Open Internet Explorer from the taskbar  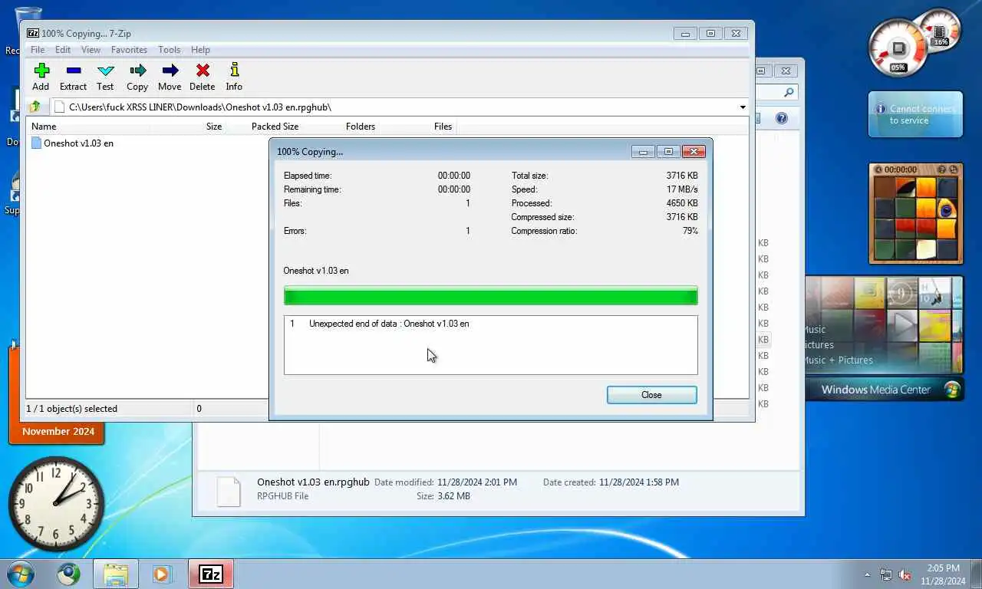click(x=68, y=574)
